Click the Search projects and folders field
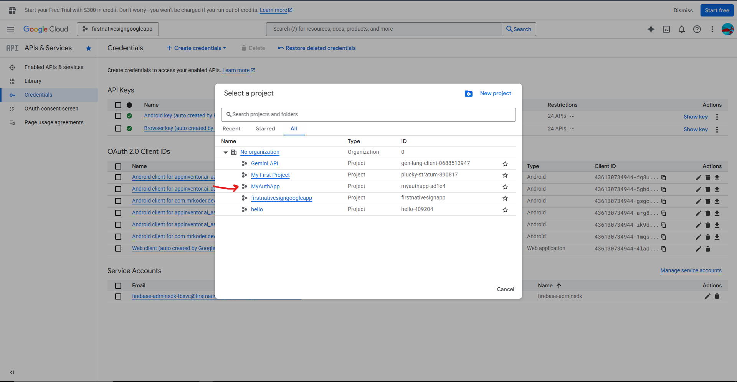The width and height of the screenshot is (737, 382). click(368, 115)
